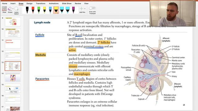Screen dimensions: 198x111
Task: Select slide 16 thumbnail
Action: 13,99
